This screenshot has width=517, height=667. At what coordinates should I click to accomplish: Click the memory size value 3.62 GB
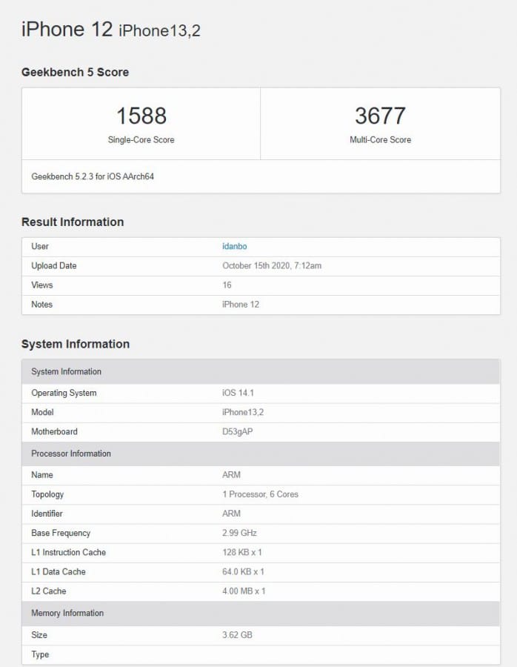(237, 635)
